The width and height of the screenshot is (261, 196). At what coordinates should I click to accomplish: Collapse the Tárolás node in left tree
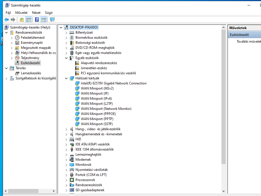(x=7, y=68)
